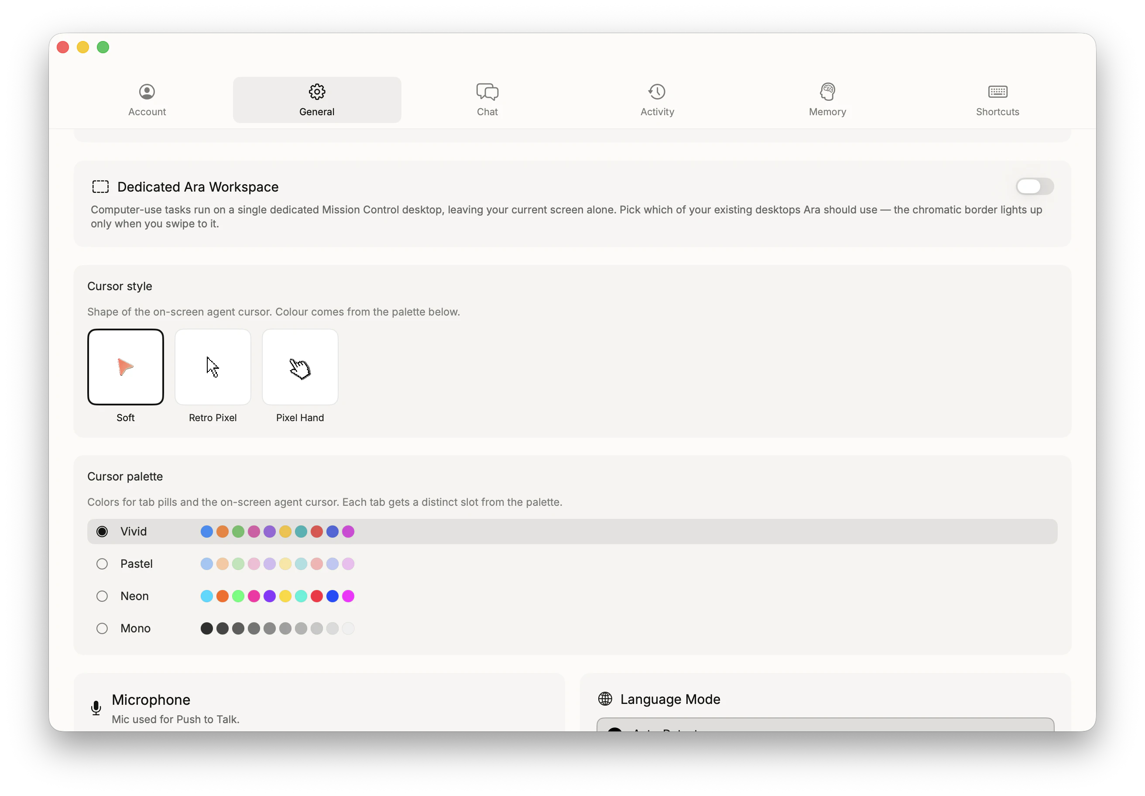The image size is (1145, 796).
Task: Enable the Dedicated Ara Workspace toggle
Action: tap(1034, 186)
